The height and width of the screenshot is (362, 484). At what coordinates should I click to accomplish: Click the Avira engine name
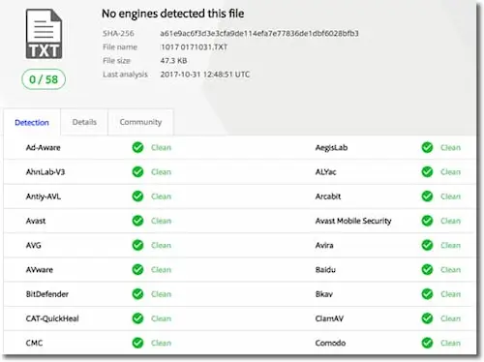click(324, 245)
